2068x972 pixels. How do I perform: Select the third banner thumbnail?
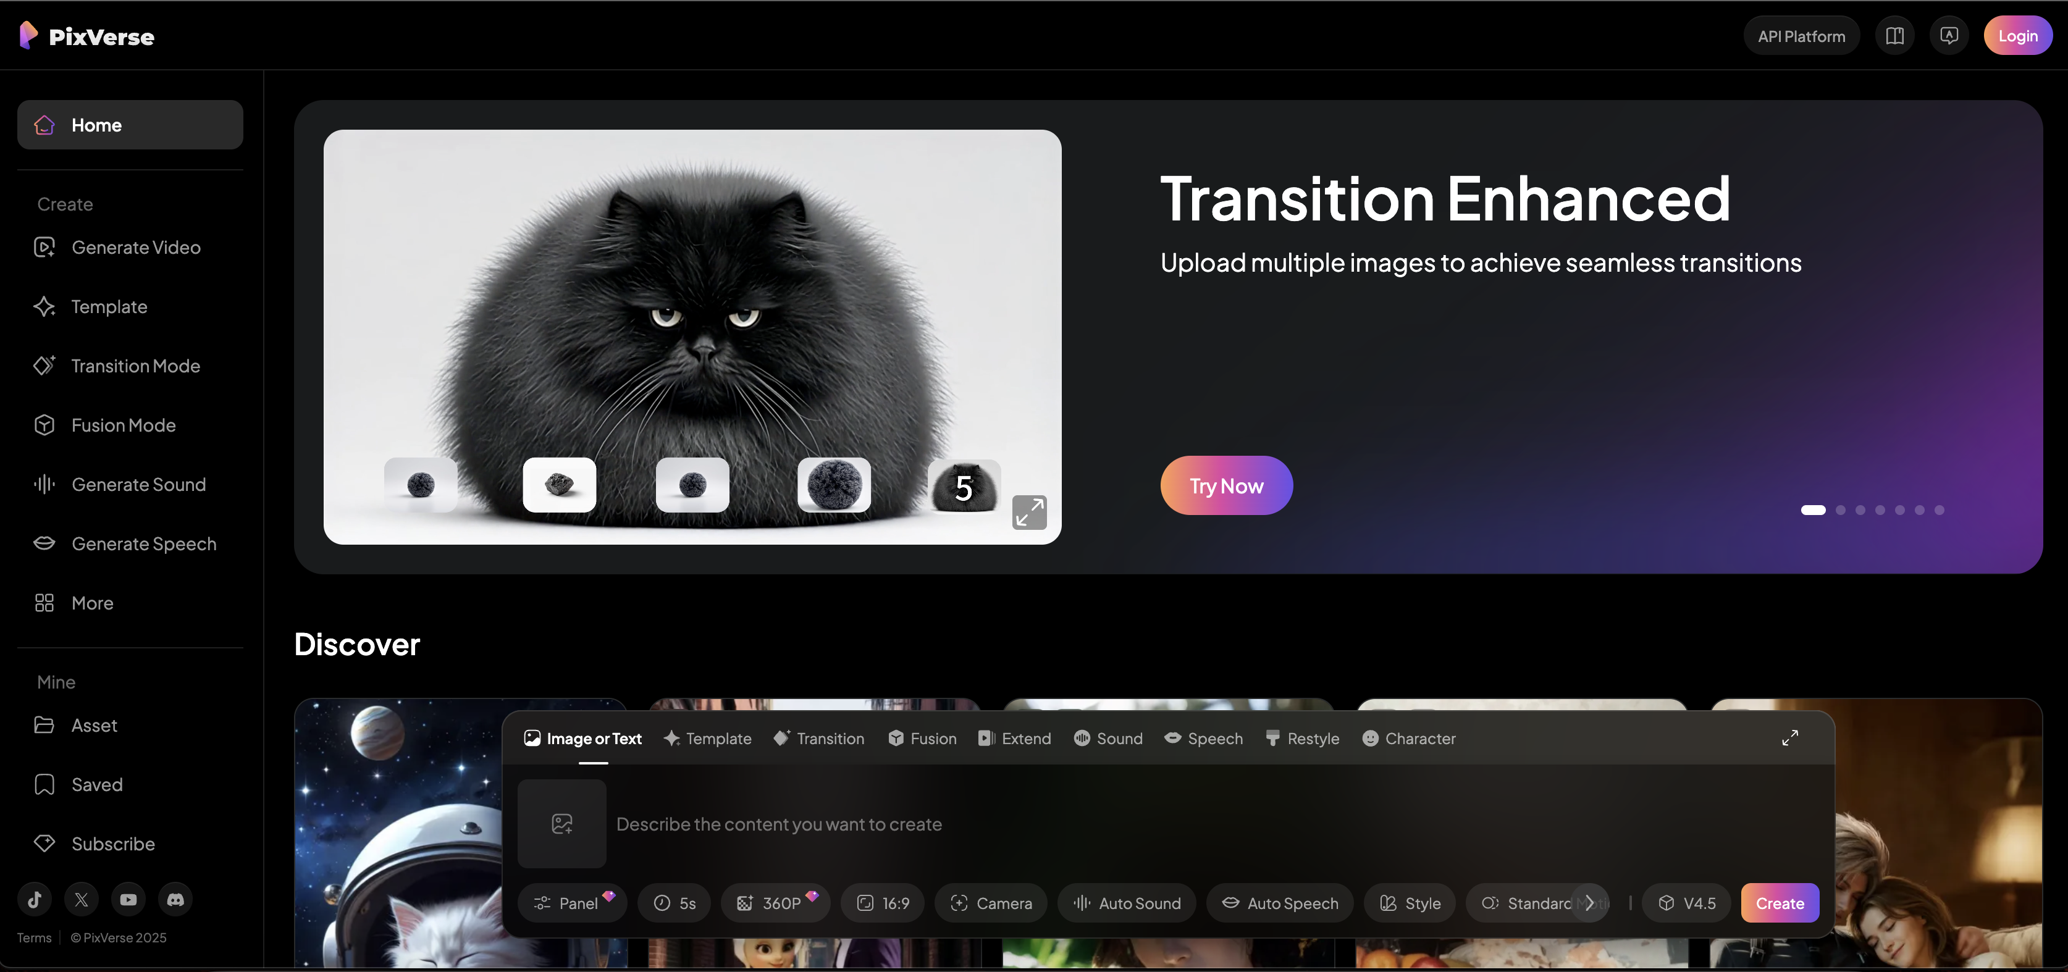pyautogui.click(x=692, y=485)
